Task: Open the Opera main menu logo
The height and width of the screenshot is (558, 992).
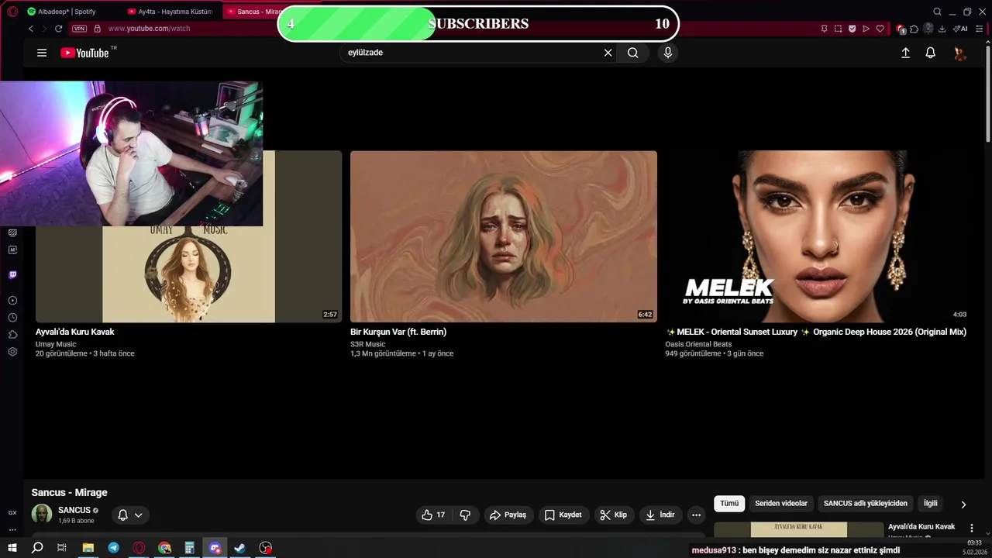Action: click(x=12, y=12)
